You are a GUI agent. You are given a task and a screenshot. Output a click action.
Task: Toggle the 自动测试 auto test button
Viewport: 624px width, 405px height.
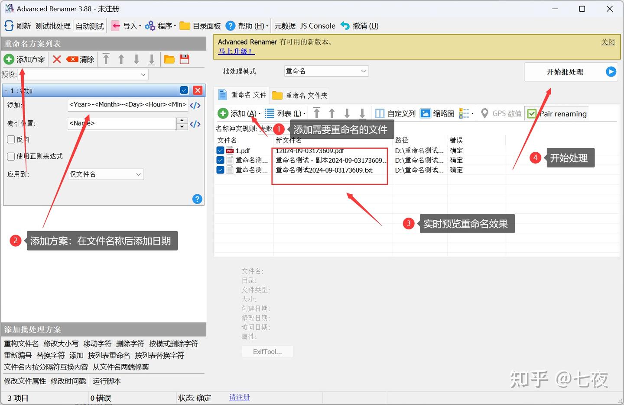pos(90,26)
